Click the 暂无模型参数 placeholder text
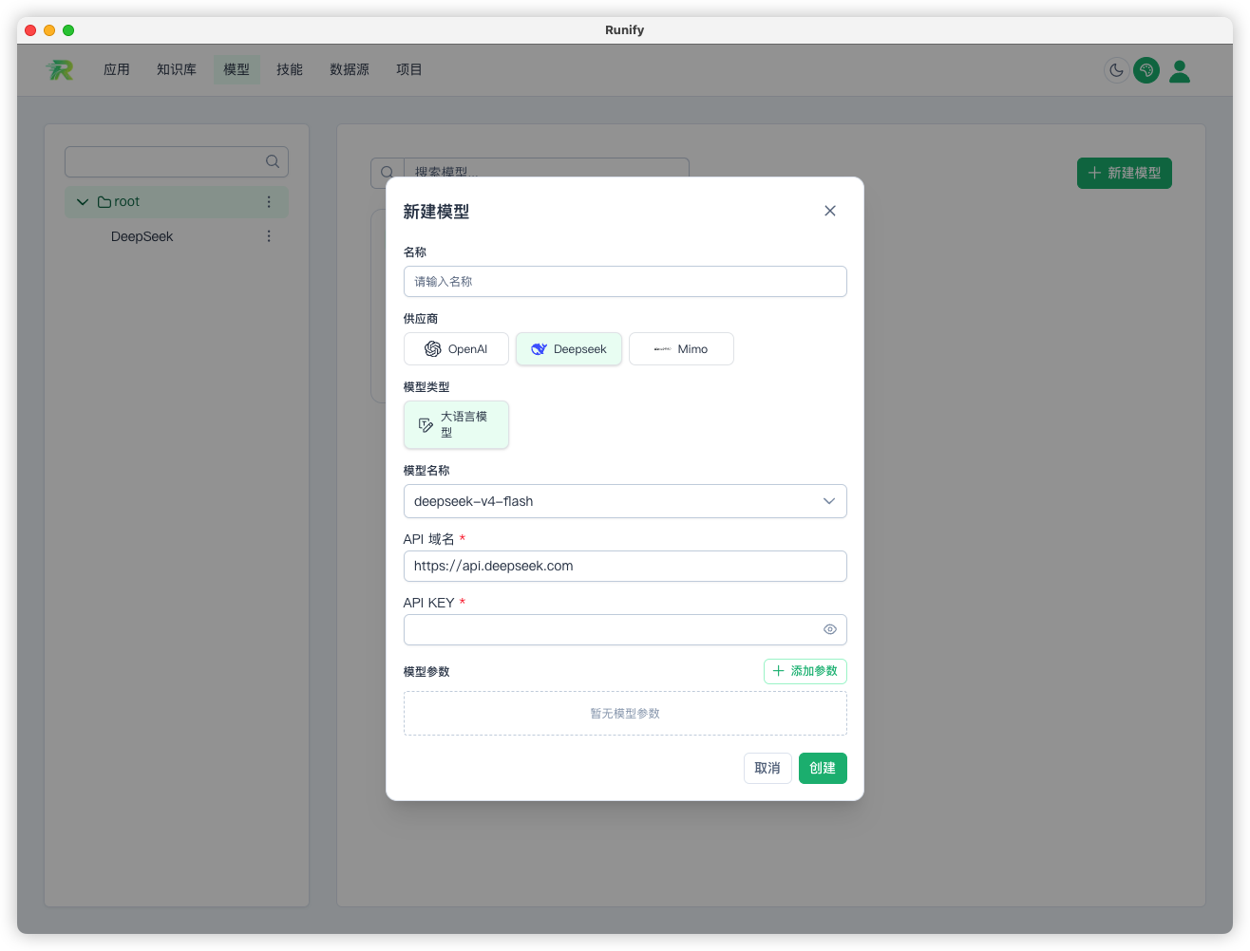Screen dimensions: 1250x951 (x=625, y=714)
